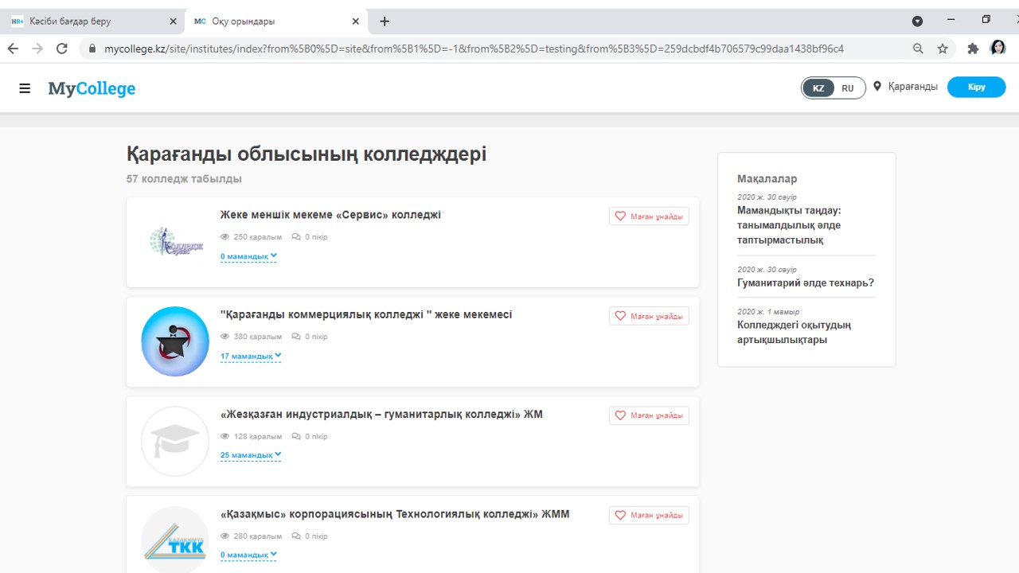This screenshot has height=573, width=1019.
Task: Switch site language to KZ
Action: 818,88
